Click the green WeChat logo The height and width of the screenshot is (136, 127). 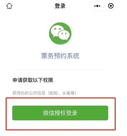(60, 34)
